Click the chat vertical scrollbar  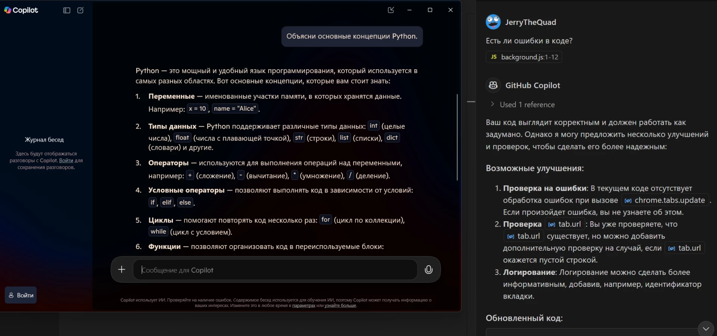(457, 137)
